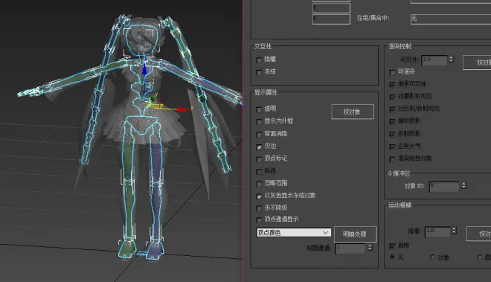Toggle 以灰色显示冻结对象 checkbox
The width and height of the screenshot is (491, 282).
click(259, 196)
